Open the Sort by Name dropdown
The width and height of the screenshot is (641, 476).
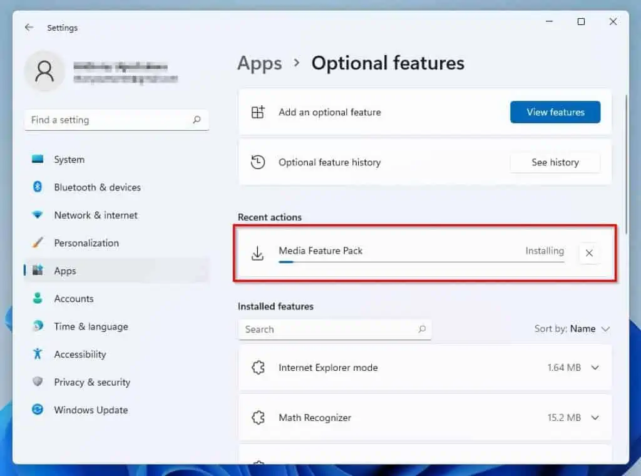point(572,329)
